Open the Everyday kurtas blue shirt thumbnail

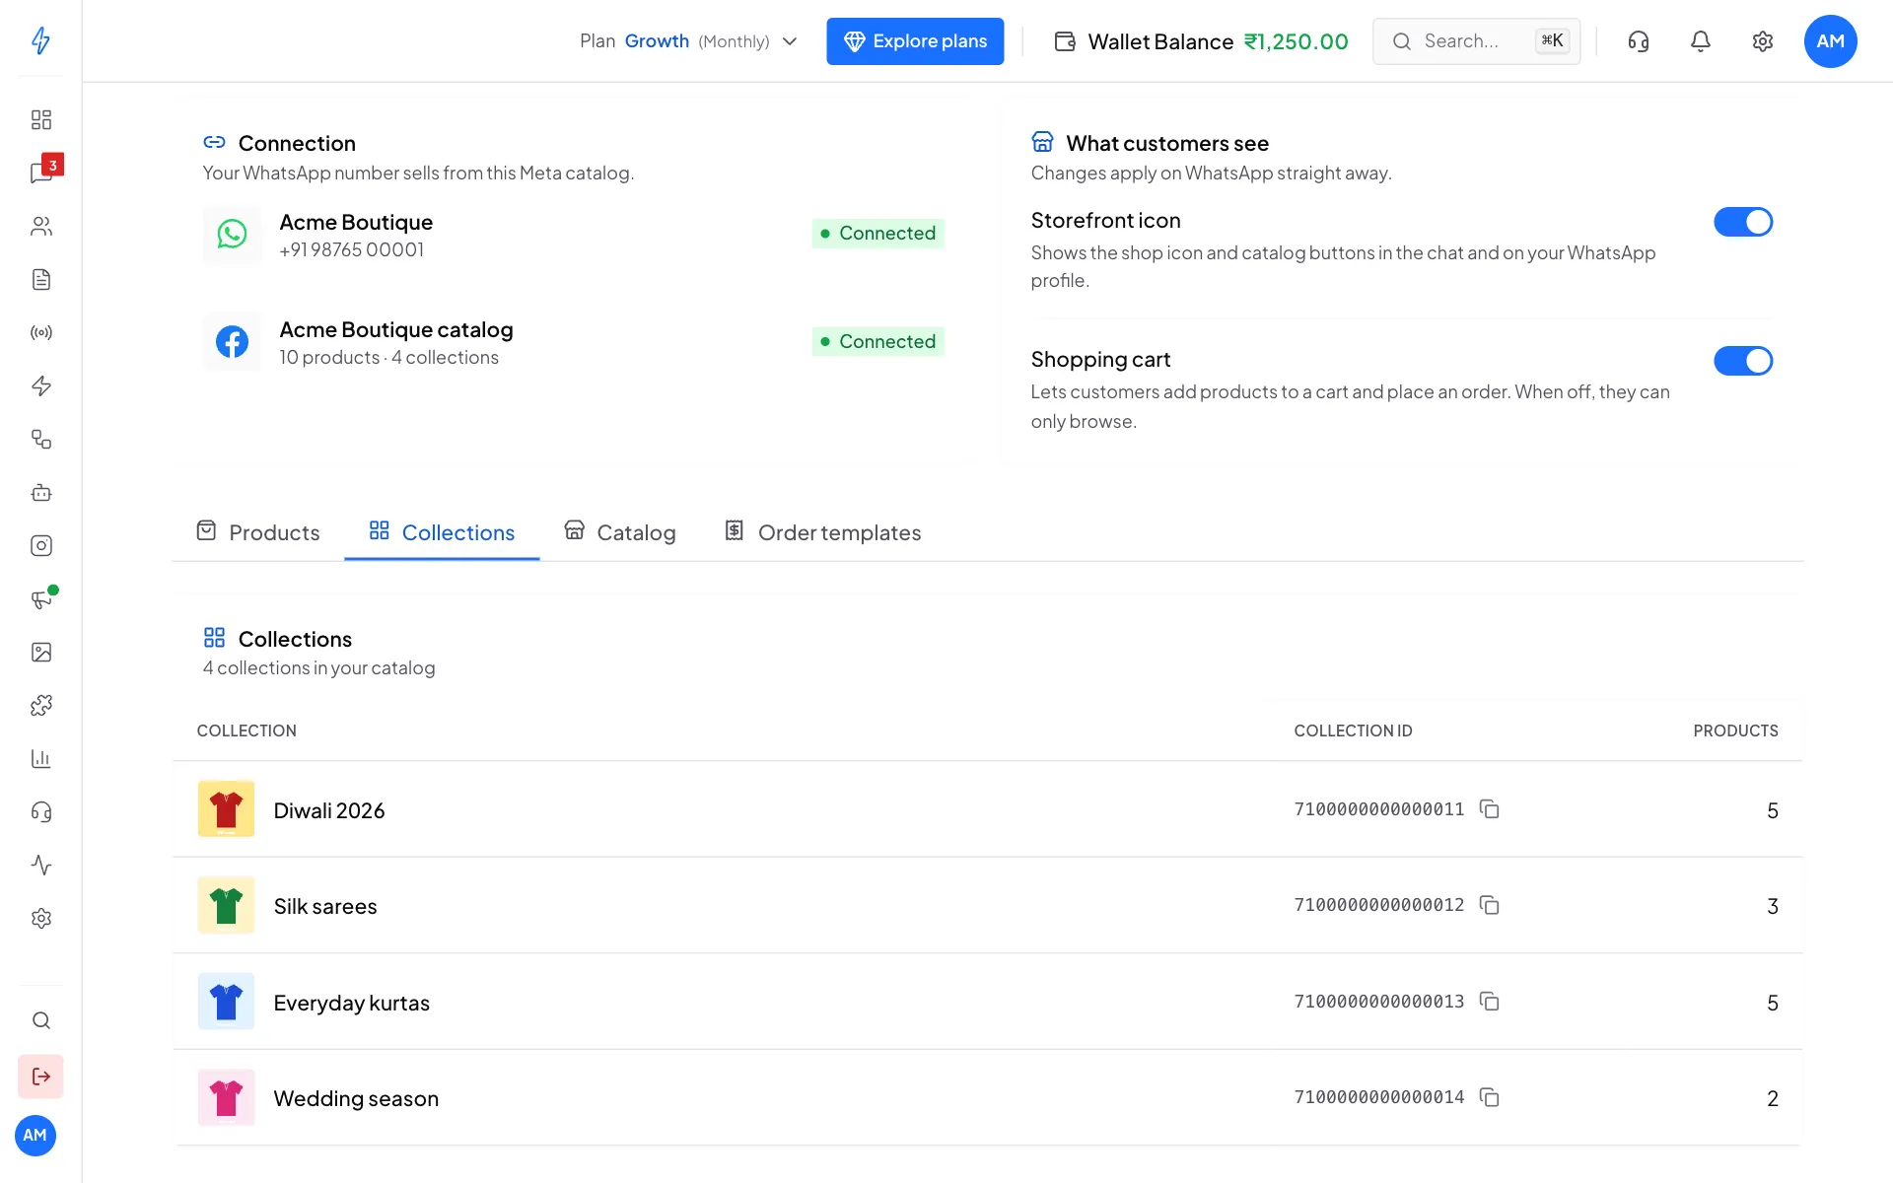(226, 1001)
